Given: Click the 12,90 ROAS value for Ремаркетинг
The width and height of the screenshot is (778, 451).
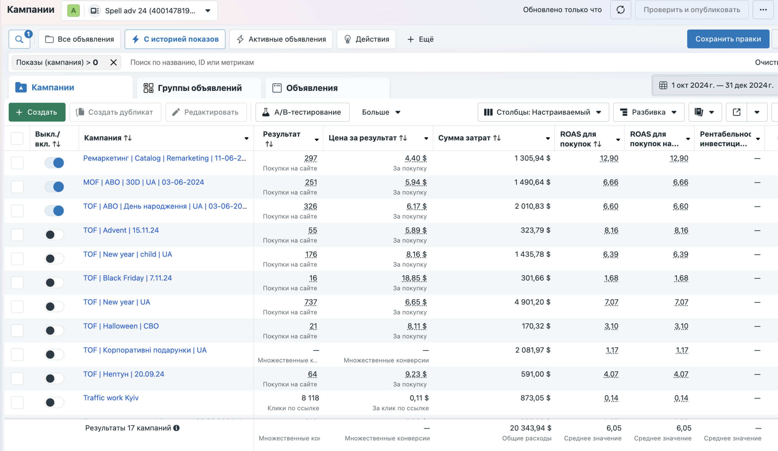Looking at the screenshot, I should point(609,158).
